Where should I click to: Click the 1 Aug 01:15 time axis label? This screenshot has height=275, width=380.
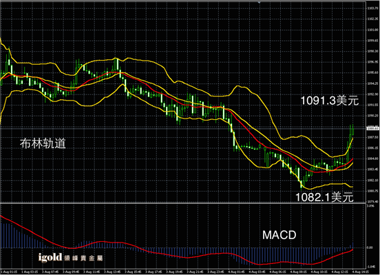coord(9,272)
